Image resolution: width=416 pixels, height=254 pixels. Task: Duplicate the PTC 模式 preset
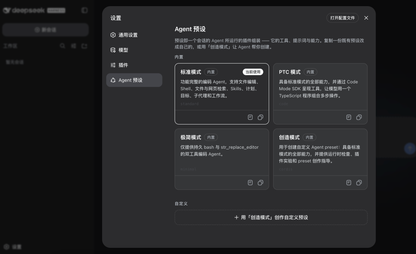click(359, 117)
